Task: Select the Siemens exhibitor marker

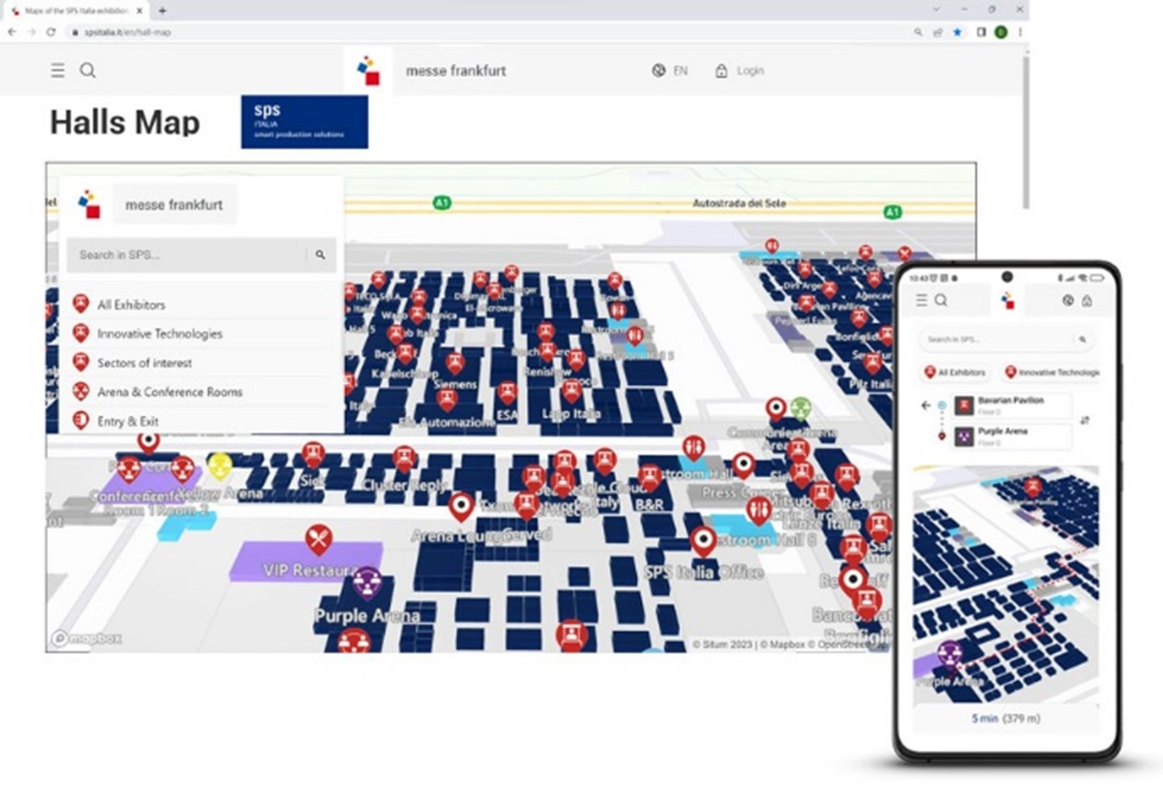Action: [x=455, y=364]
